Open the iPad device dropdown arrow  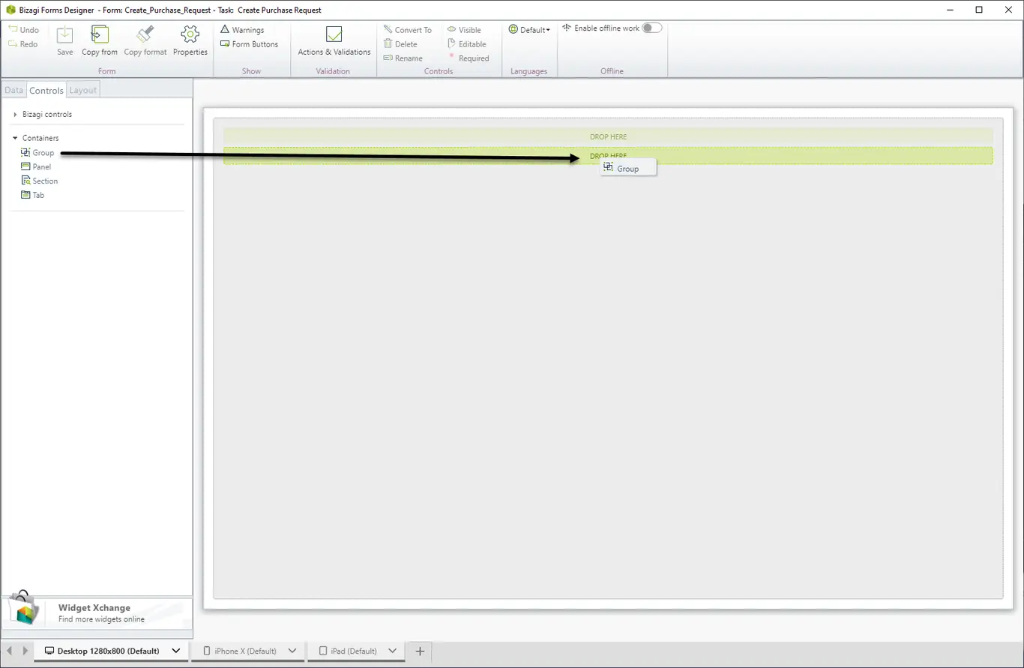click(392, 651)
